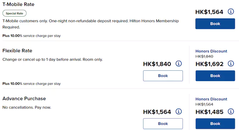The width and height of the screenshot is (239, 130).
Task: Click the HK$1,692 discounted price text
Action: [x=209, y=64]
